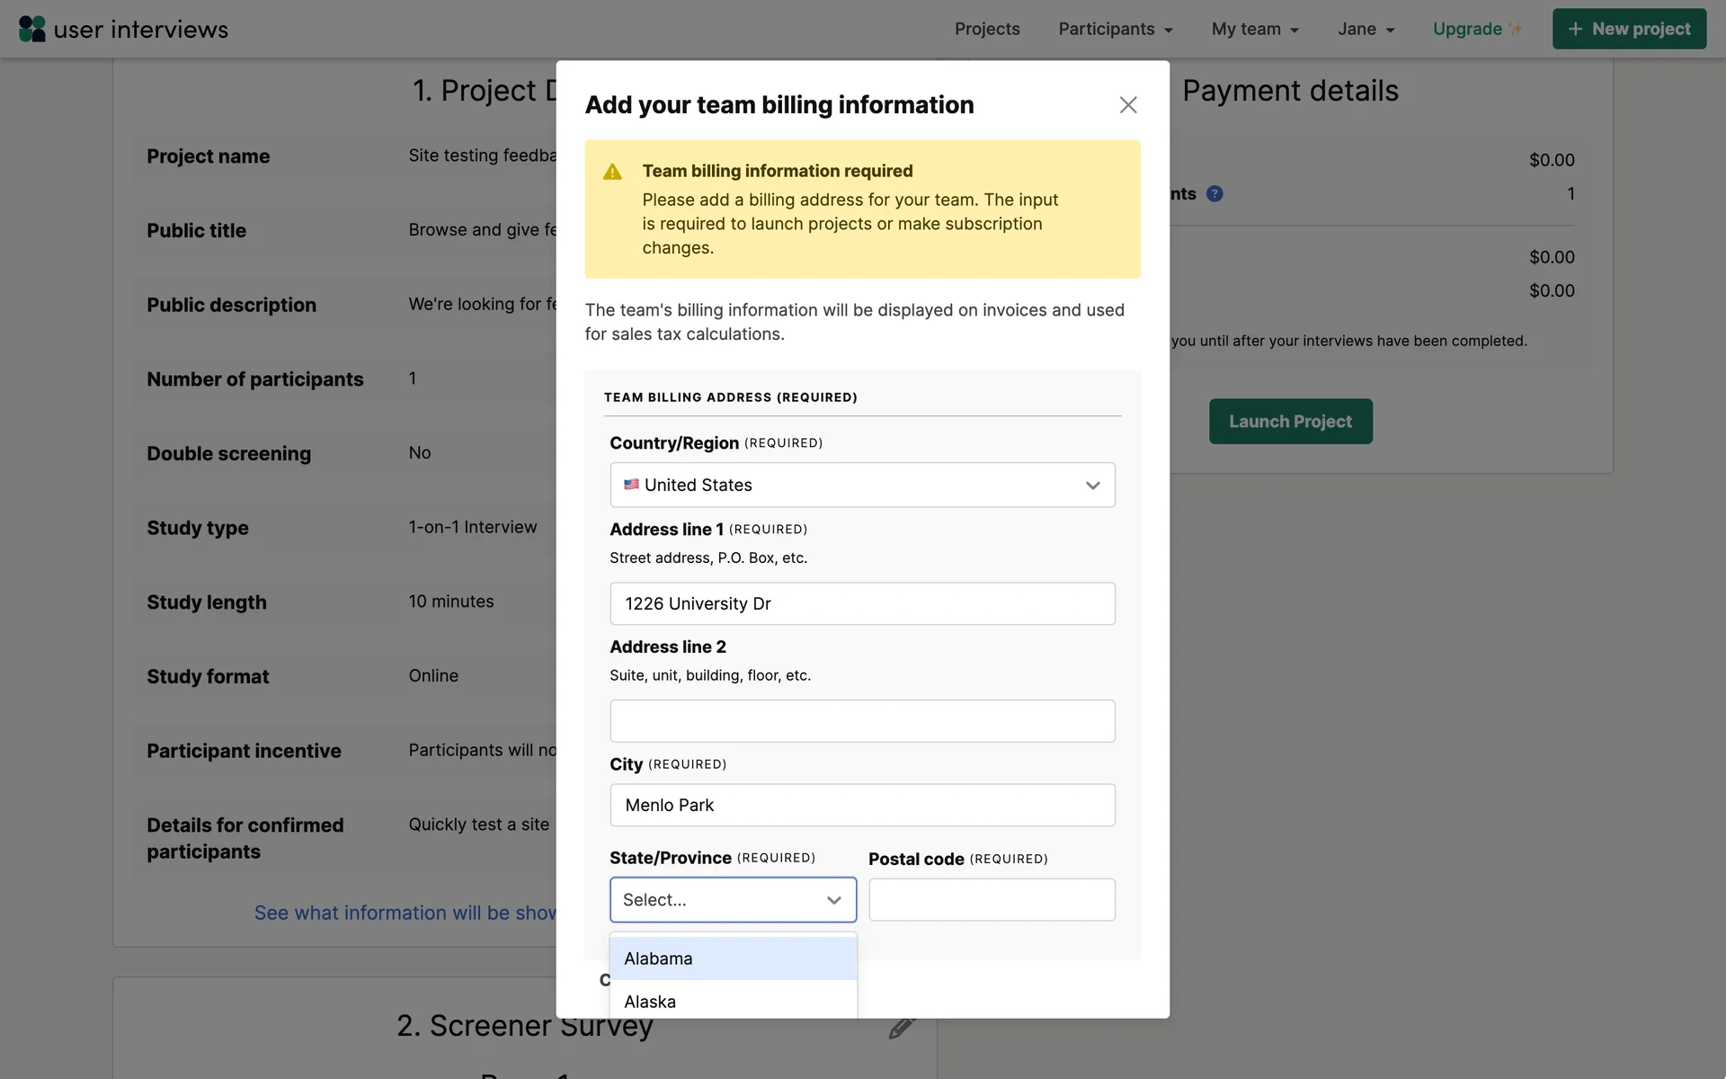Click the pencil edit icon for Screener Survey
The height and width of the screenshot is (1079, 1726).
(x=901, y=1028)
